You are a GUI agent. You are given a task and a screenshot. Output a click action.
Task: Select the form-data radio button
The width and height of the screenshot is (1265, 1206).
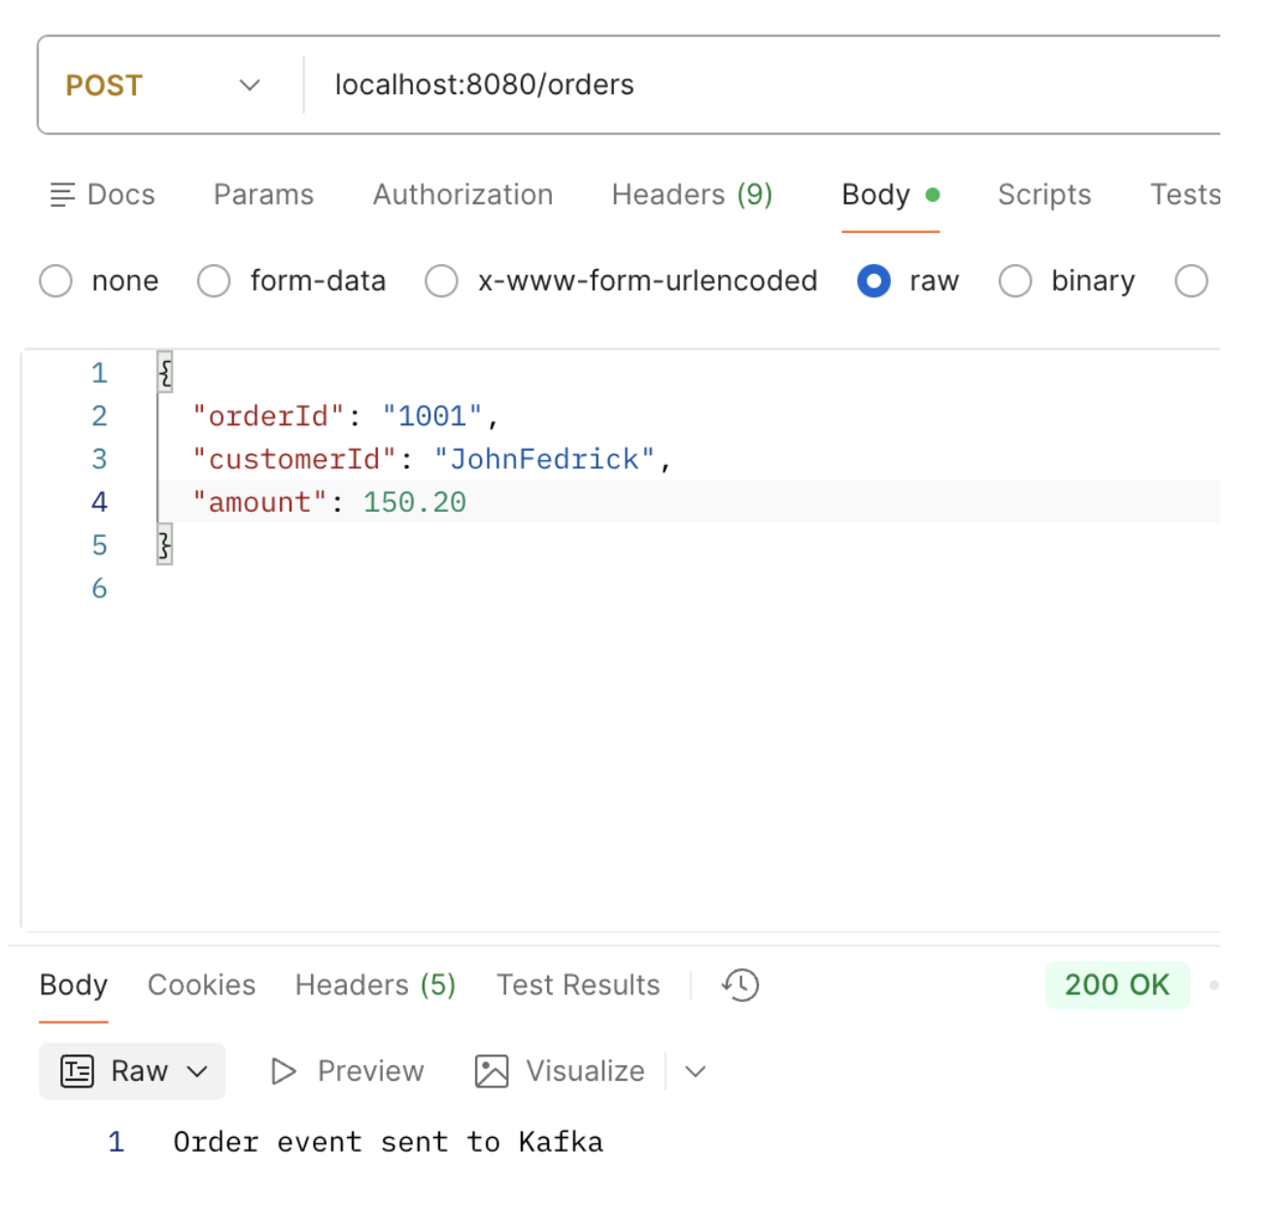coord(213,281)
